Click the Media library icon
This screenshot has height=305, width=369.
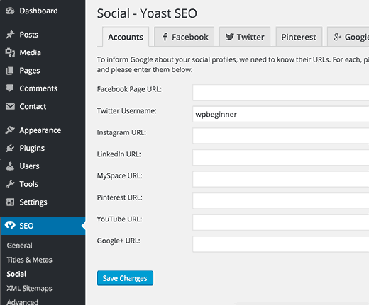click(x=10, y=52)
